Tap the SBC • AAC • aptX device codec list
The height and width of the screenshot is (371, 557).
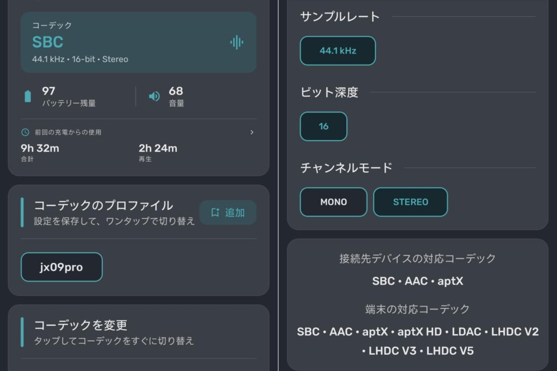click(x=418, y=281)
